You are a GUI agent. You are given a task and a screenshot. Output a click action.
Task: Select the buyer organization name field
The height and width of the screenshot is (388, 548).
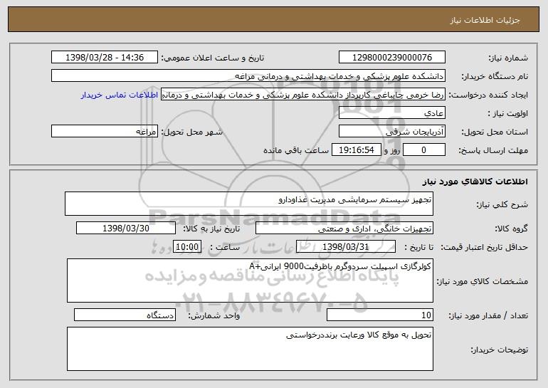coord(248,76)
